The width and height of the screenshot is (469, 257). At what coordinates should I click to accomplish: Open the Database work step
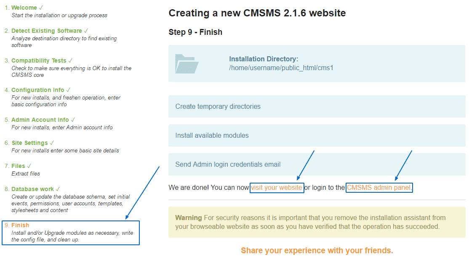[x=32, y=189]
